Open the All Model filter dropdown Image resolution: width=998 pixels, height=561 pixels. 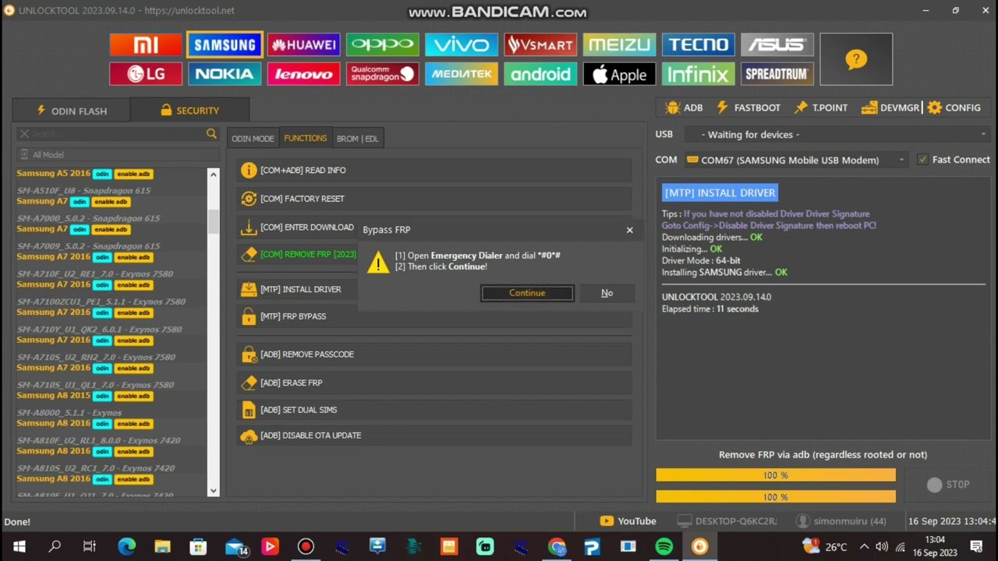(117, 154)
